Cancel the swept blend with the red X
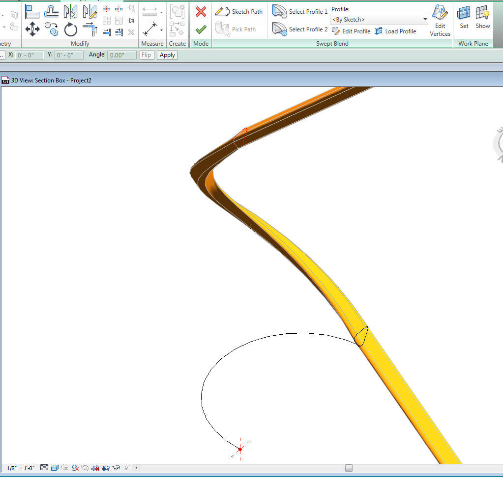The height and width of the screenshot is (480, 503). [x=200, y=12]
